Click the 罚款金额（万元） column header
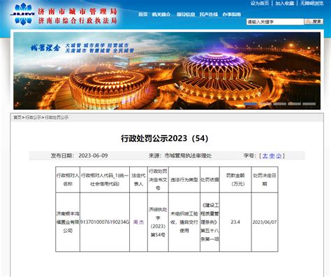Screen dimensions: 331x277 click(235, 180)
